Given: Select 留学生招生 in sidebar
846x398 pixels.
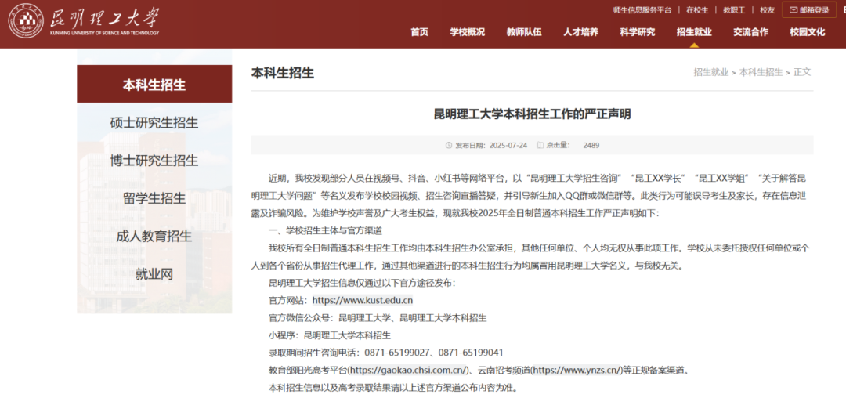Looking at the screenshot, I should tap(154, 198).
